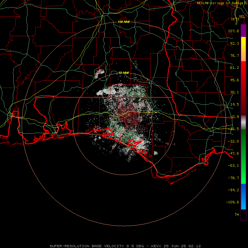
Task: Click the gray near-zero segment of color bar
Action: pos(243,123)
